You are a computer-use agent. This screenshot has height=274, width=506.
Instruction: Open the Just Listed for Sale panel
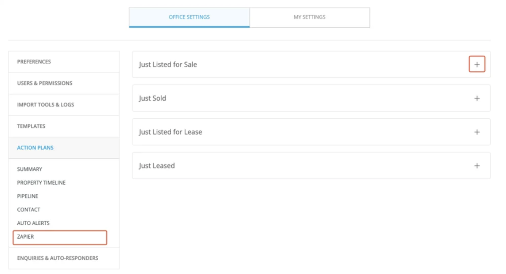[311, 64]
